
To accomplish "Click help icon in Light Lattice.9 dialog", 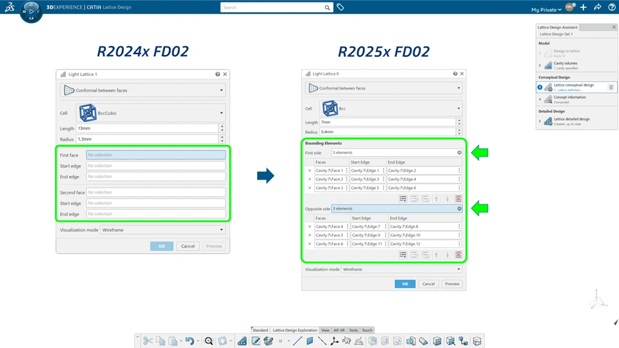I will [455, 73].
